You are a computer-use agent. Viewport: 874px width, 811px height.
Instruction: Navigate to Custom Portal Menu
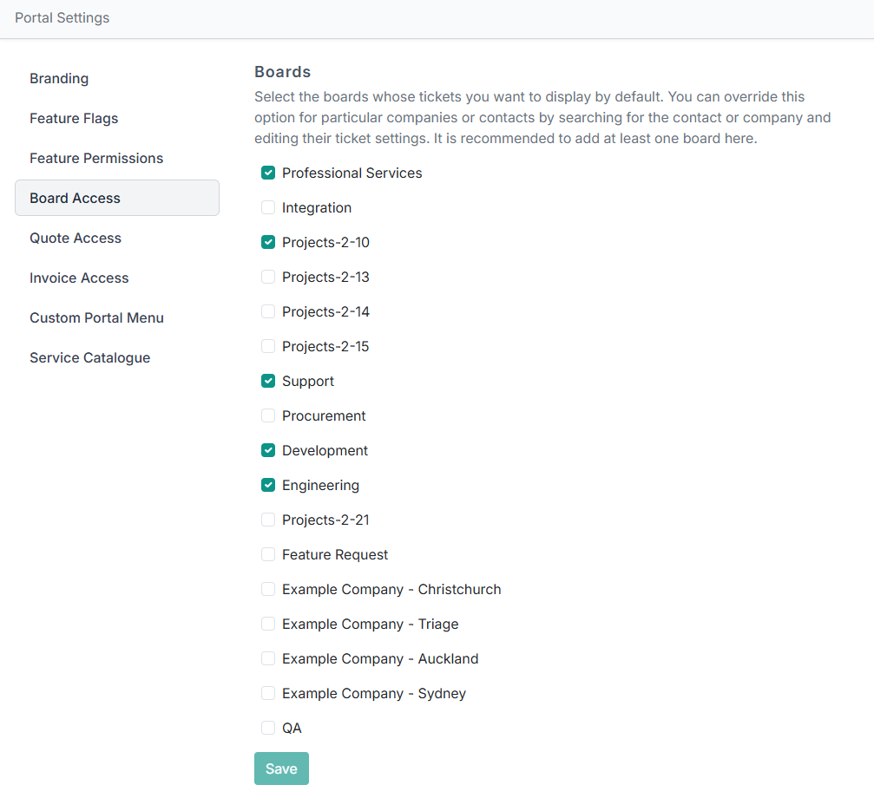96,317
